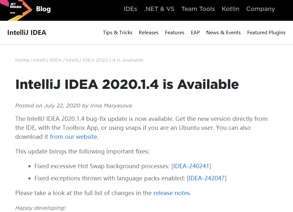Open the Team Tools menu
This screenshot has height=212, width=293.
[x=198, y=9]
